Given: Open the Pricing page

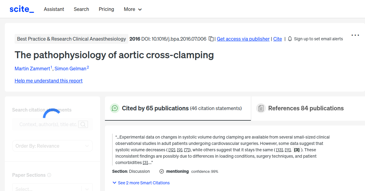Looking at the screenshot, I should (x=106, y=9).
